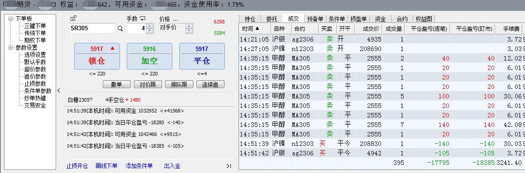Click the 对手价 price type field
525x173 pixels.
tap(172, 28)
